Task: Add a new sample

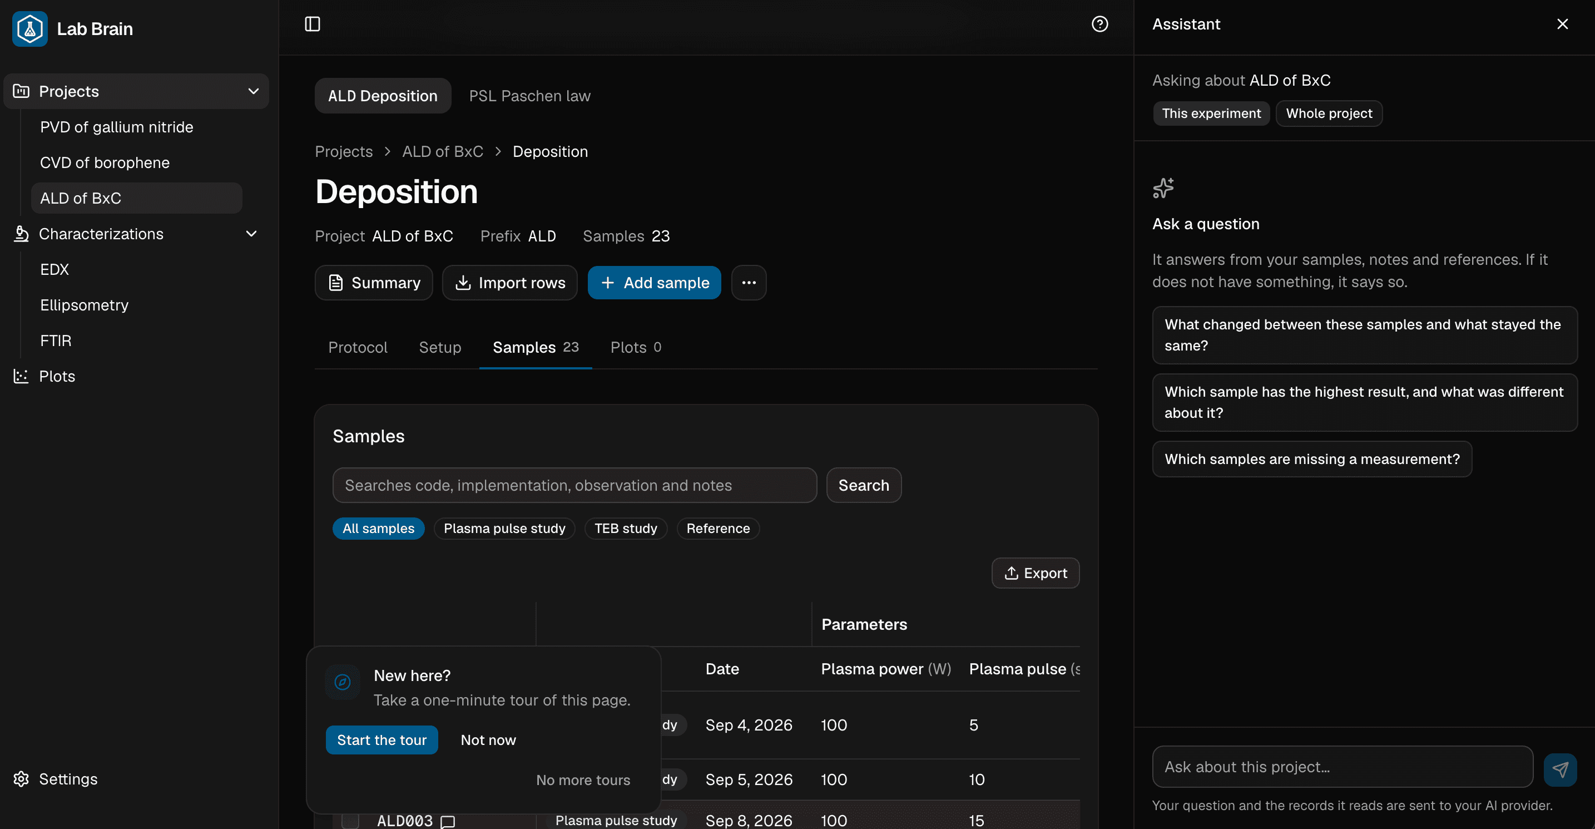Action: (654, 283)
